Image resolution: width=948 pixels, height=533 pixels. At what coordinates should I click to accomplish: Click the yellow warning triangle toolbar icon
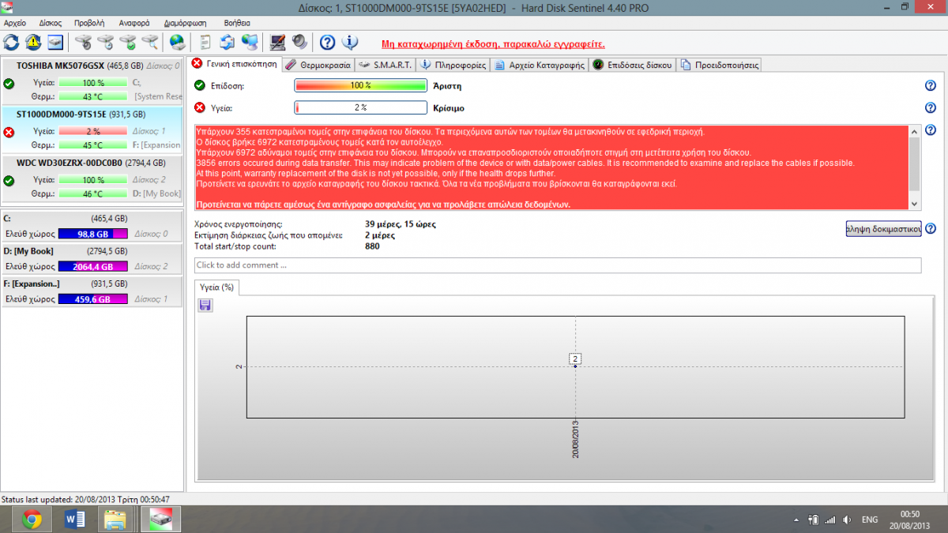pos(33,42)
